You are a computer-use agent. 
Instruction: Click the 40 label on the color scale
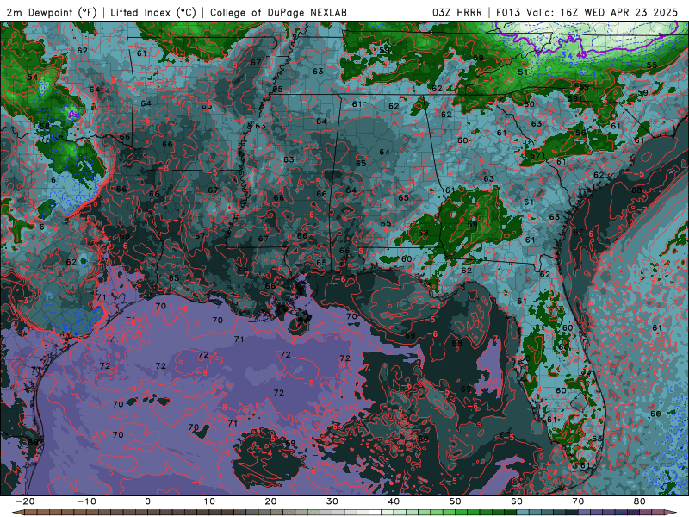click(x=394, y=501)
